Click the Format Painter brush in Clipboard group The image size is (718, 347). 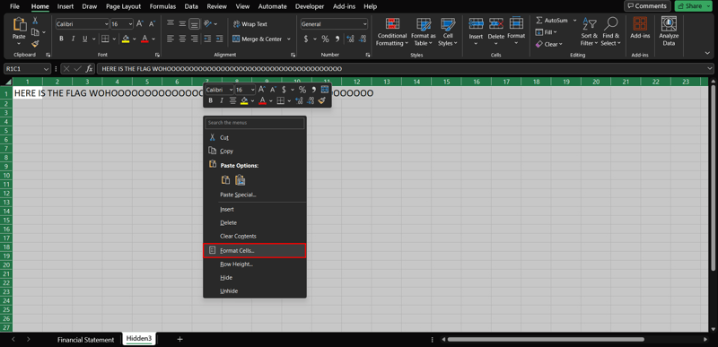click(x=35, y=43)
